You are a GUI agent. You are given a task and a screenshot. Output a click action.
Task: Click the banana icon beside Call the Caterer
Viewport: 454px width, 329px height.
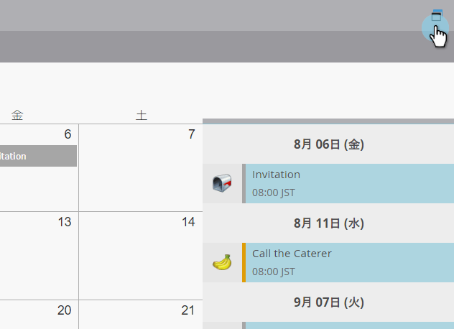pos(222,262)
